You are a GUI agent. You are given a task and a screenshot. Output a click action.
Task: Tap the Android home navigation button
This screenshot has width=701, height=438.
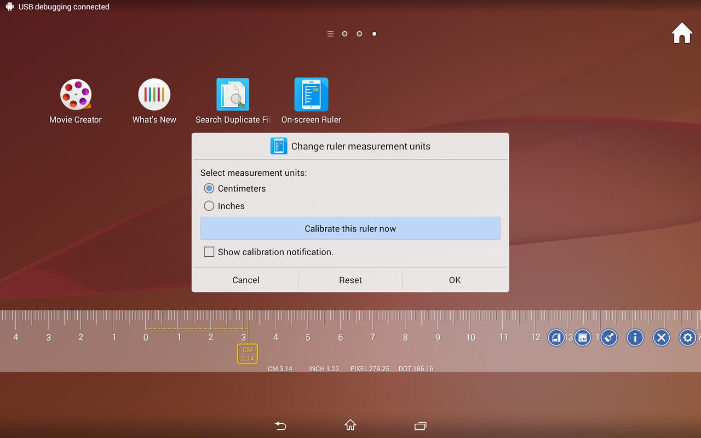click(x=350, y=425)
